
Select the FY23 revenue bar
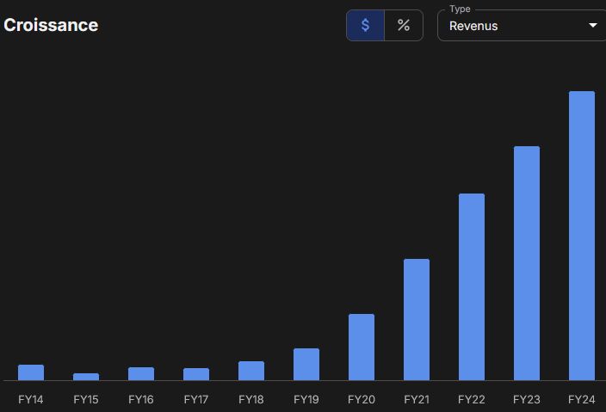pos(527,263)
